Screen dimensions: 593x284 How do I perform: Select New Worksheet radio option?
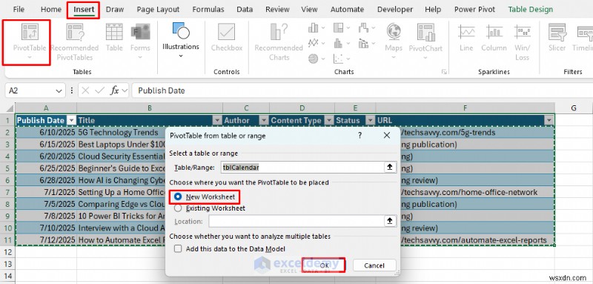pos(206,197)
